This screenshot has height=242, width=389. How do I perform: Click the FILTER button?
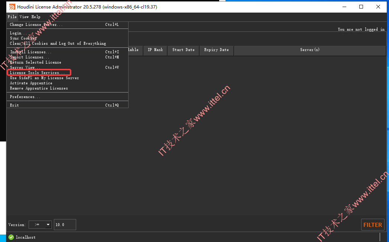(373, 225)
